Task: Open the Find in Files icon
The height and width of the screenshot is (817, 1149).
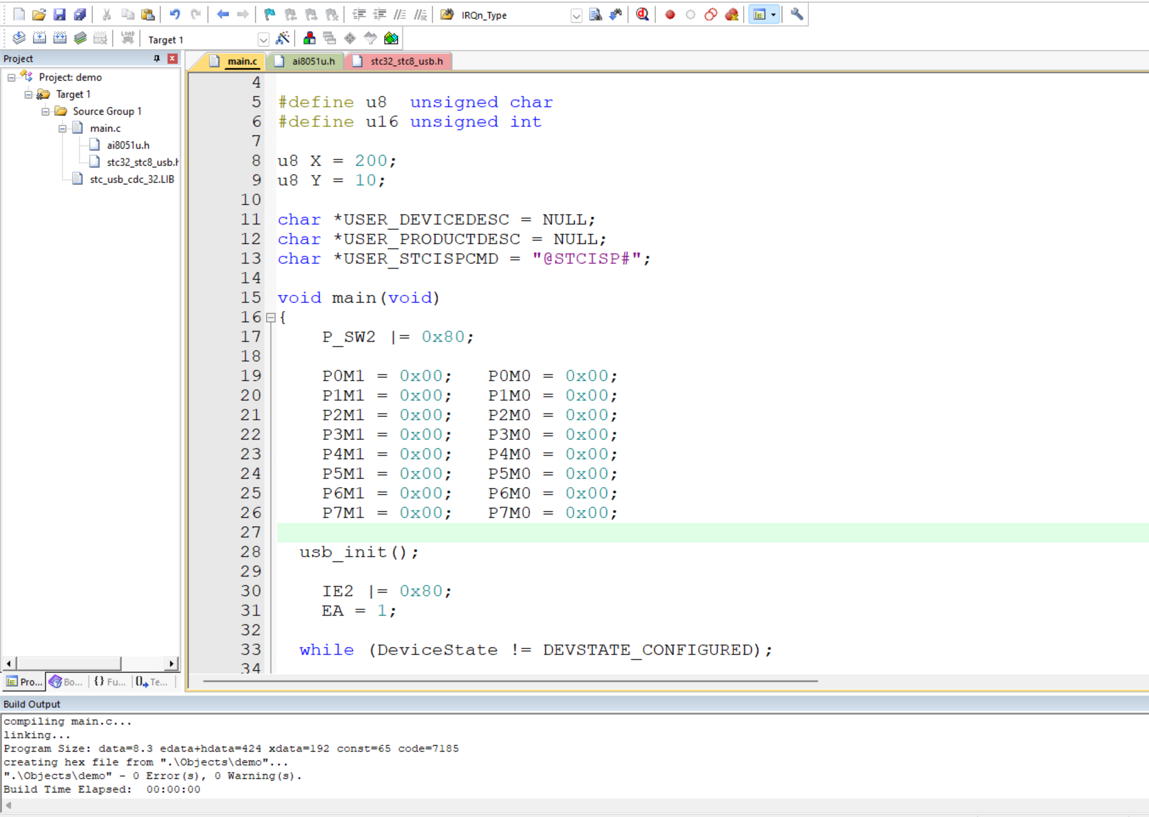Action: pyautogui.click(x=447, y=15)
